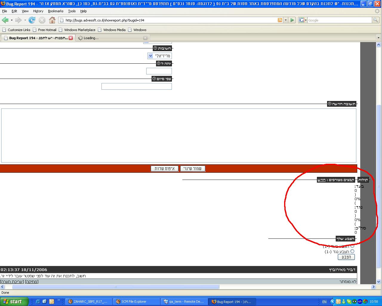Click the Reload page icon
The height and width of the screenshot is (306, 382).
pyautogui.click(x=32, y=20)
